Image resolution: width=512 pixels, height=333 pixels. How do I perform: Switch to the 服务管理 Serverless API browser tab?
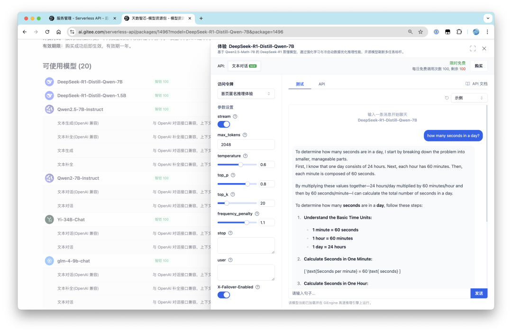pos(82,18)
